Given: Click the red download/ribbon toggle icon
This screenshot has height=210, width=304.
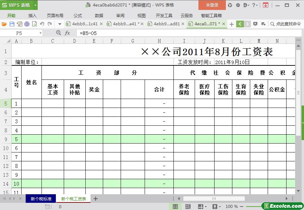Looking at the screenshot, I should pos(266,5).
